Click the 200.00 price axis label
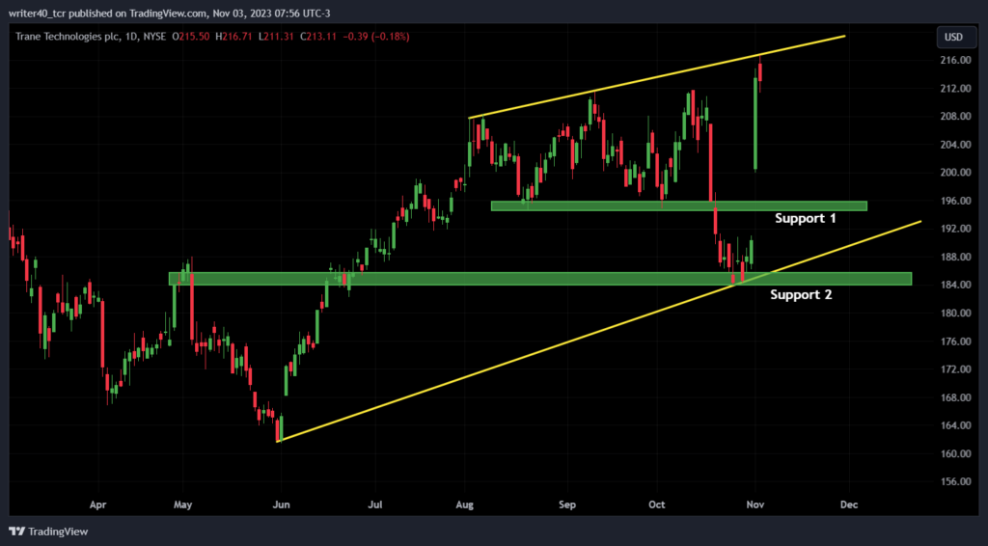Image resolution: width=988 pixels, height=546 pixels. click(x=956, y=172)
